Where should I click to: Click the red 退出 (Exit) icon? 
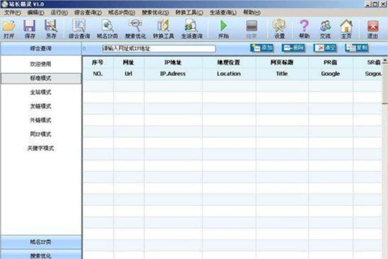pyautogui.click(x=373, y=29)
